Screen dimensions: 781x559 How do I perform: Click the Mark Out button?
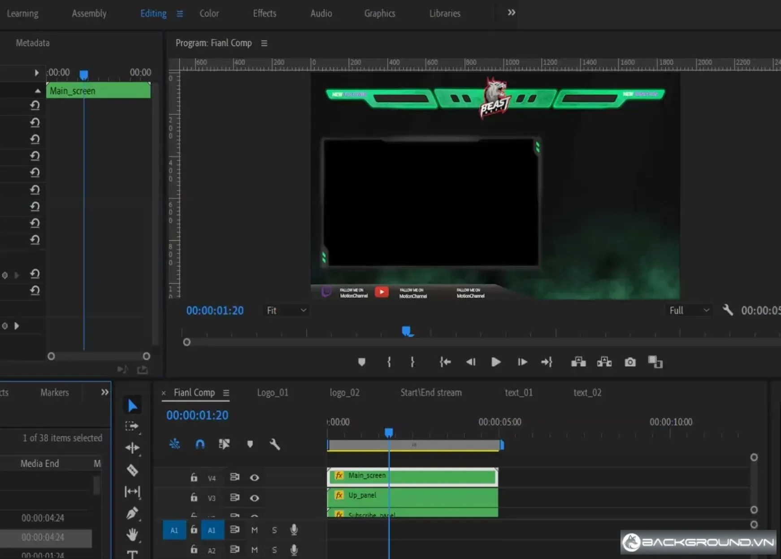[412, 362]
